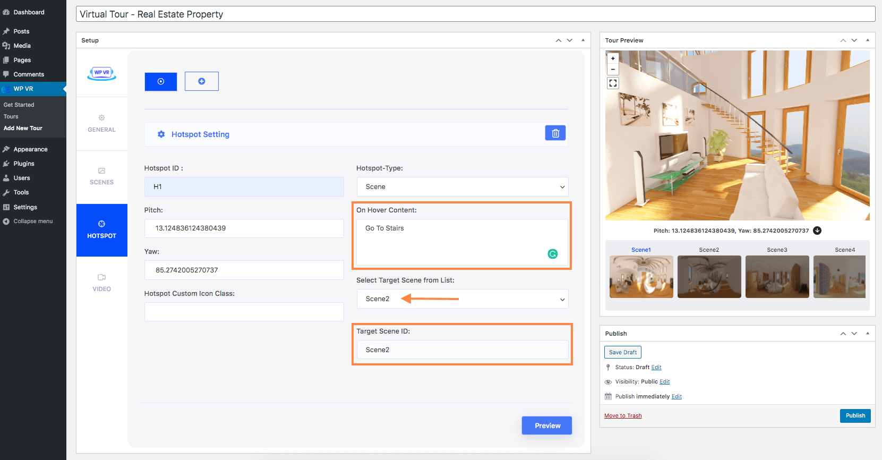Click the Grammarly icon in hover content
Screen dimensions: 882x460
point(552,254)
